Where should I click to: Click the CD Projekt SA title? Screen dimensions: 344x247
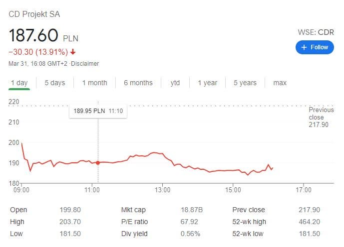coord(34,14)
